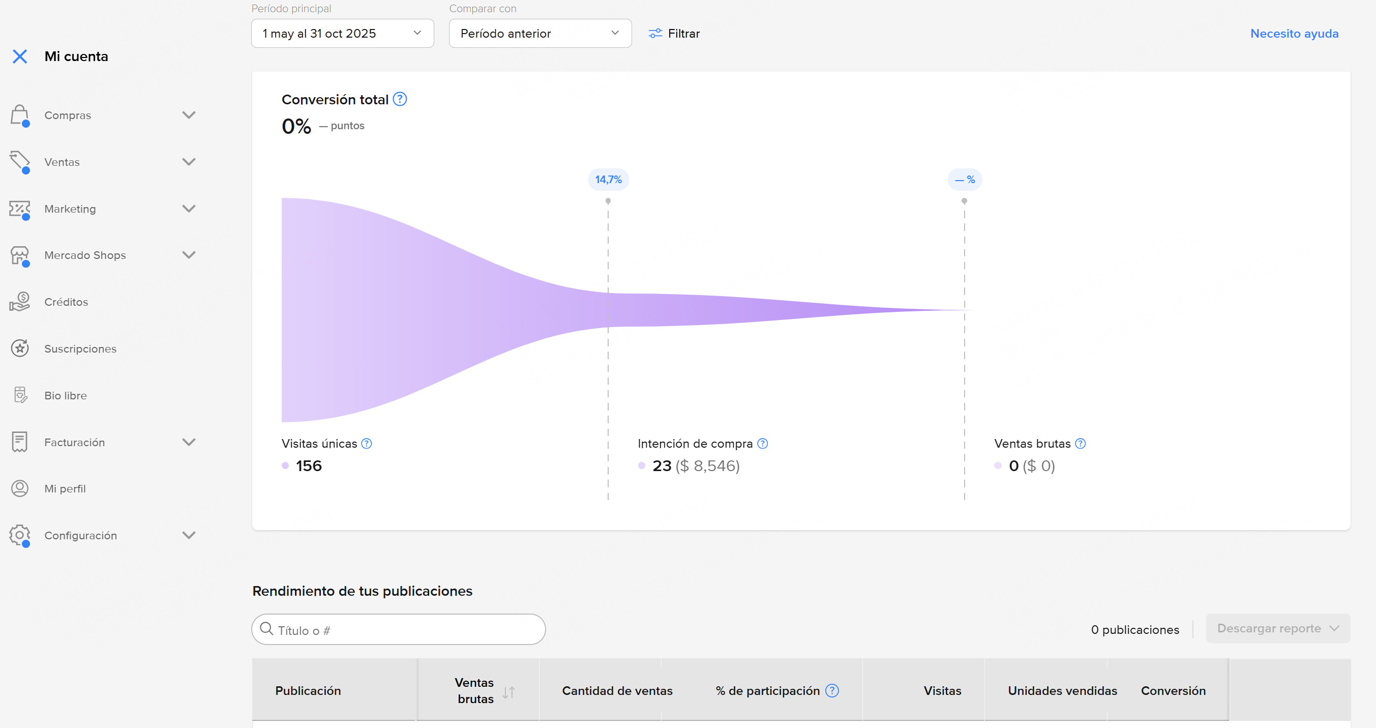Select the Mercado Shops storefront icon
The height and width of the screenshot is (728, 1376).
click(x=19, y=255)
